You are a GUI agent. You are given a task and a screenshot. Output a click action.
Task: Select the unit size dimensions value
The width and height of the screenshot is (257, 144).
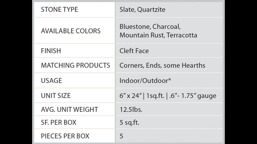(168, 95)
